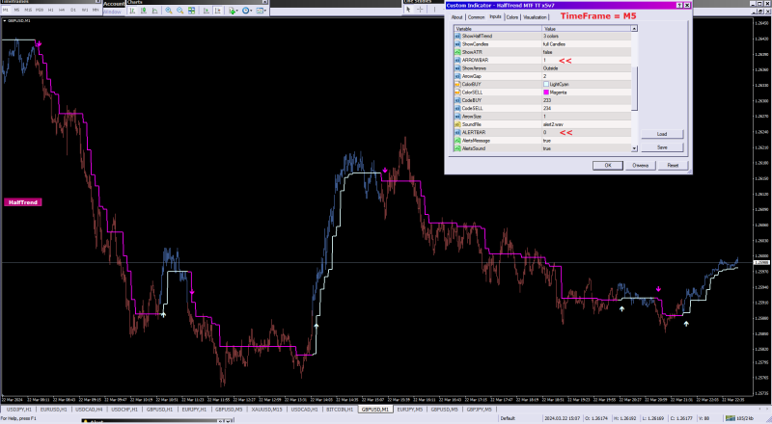Click the zoom in chart icon
This screenshot has width=772, height=424.
point(169,11)
